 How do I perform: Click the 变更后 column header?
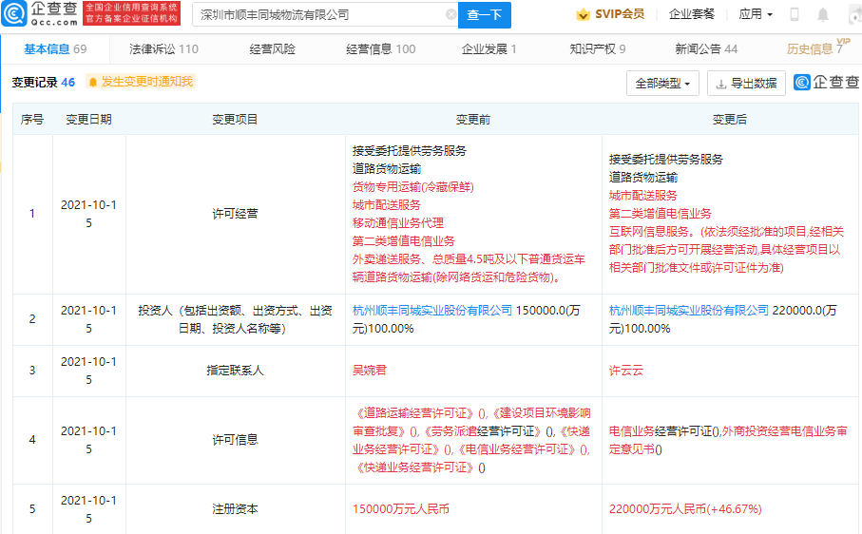(730, 119)
